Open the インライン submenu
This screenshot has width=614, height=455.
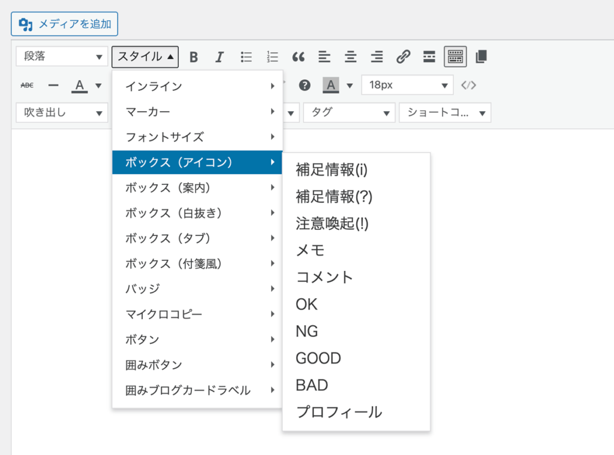(x=197, y=86)
